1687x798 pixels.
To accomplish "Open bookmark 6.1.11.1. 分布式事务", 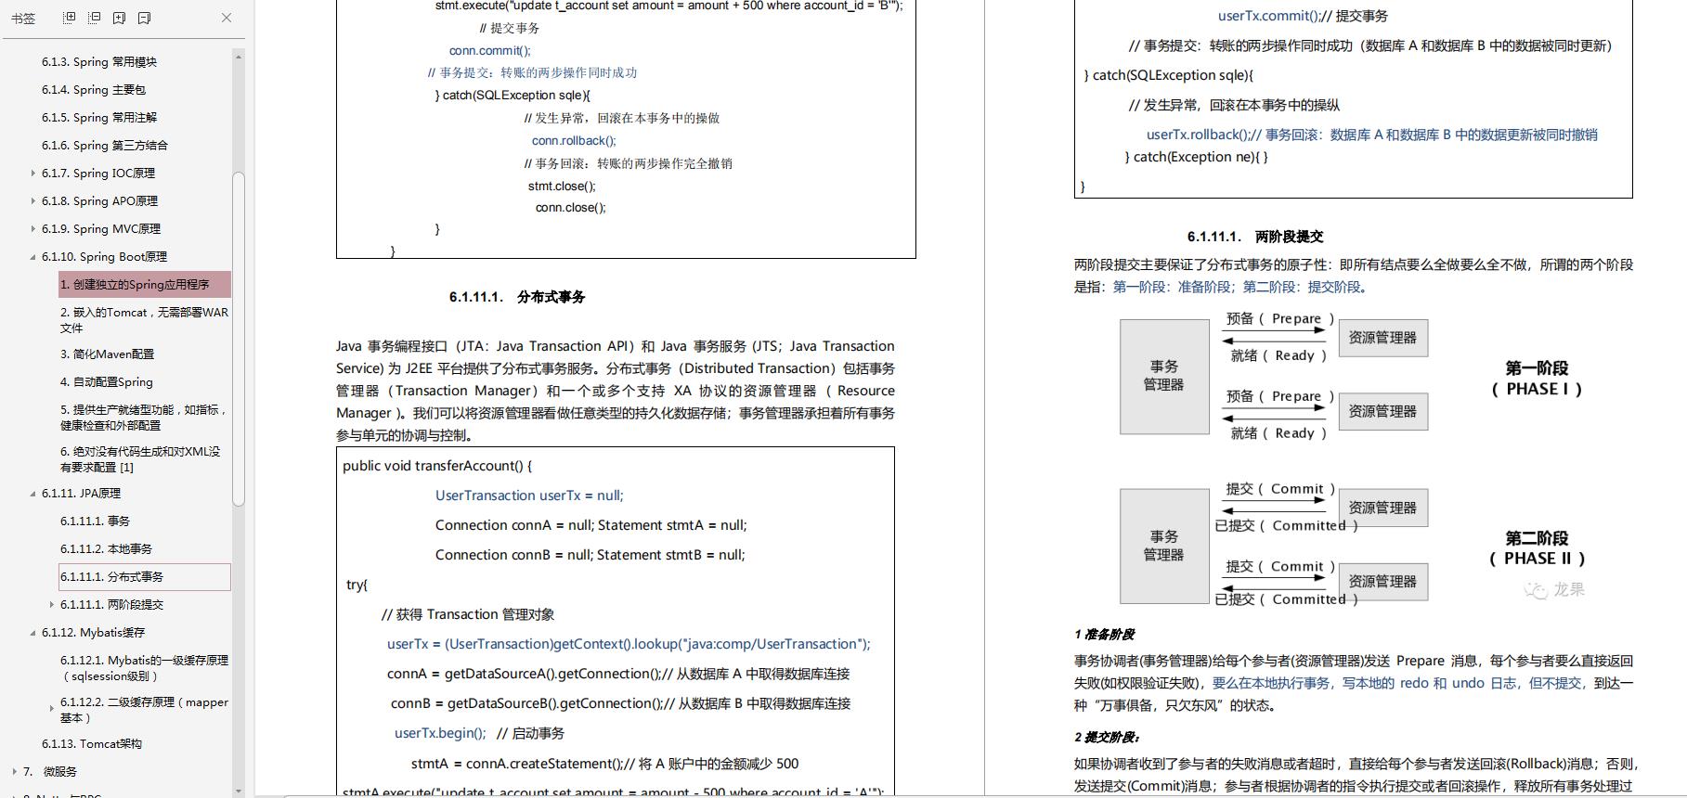I will [x=145, y=576].
